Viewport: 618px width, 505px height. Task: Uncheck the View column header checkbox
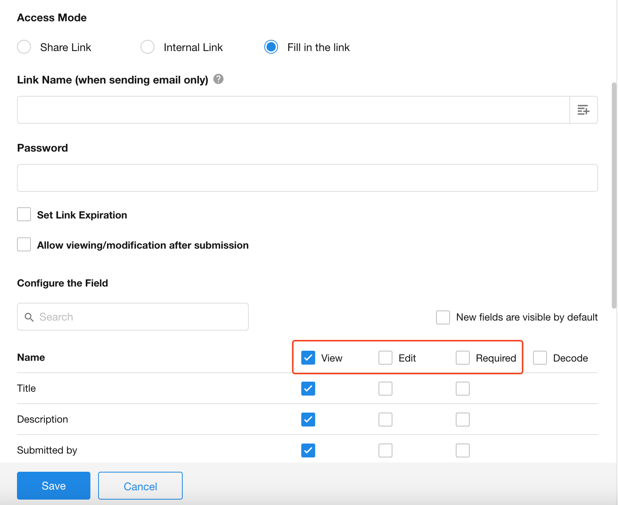tap(308, 358)
